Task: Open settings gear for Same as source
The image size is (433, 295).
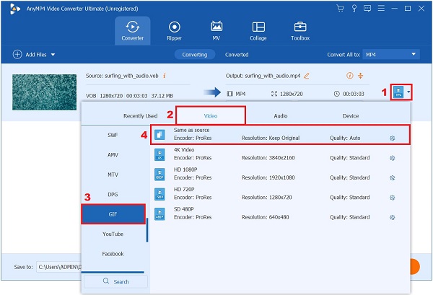Action: pyautogui.click(x=392, y=138)
